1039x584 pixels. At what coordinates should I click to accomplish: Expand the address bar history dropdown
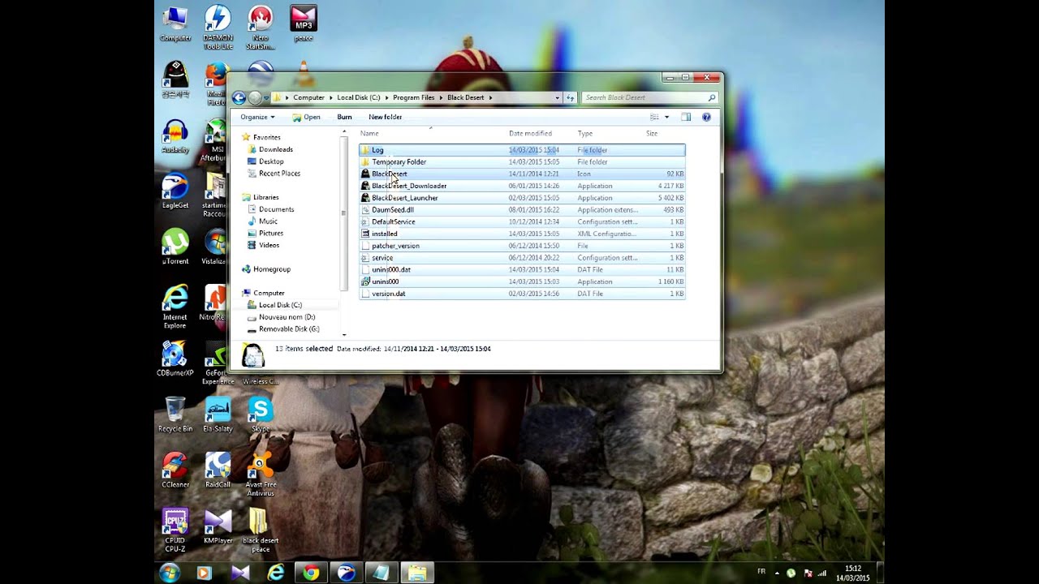coord(557,97)
